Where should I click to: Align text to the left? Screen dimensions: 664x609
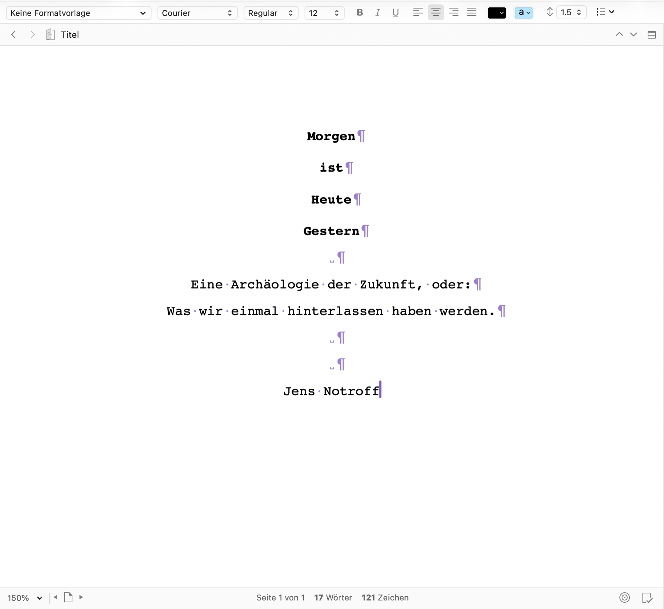click(x=418, y=13)
